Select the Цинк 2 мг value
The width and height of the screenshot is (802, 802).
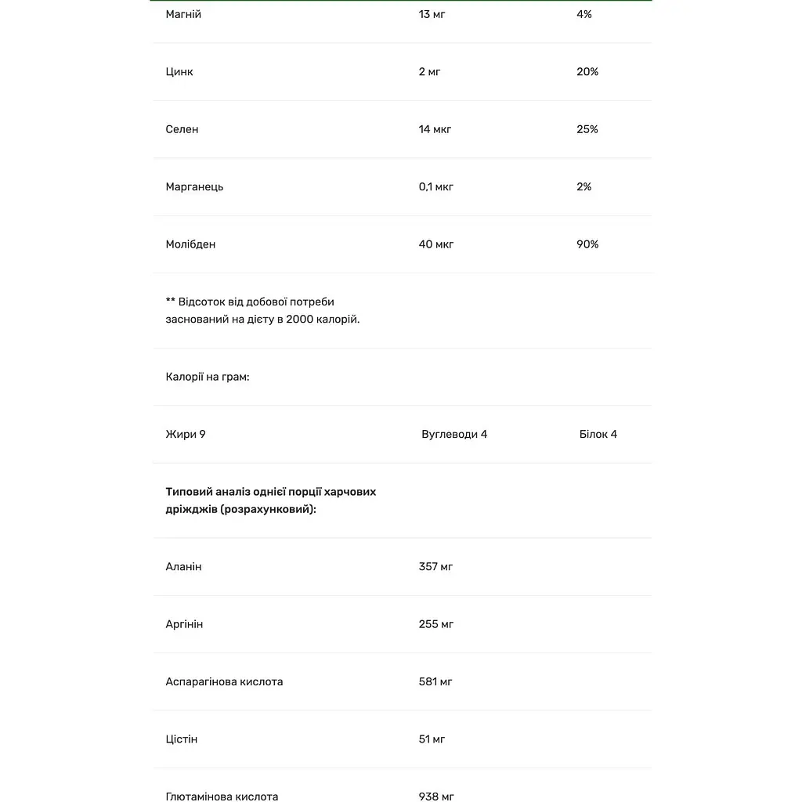429,71
